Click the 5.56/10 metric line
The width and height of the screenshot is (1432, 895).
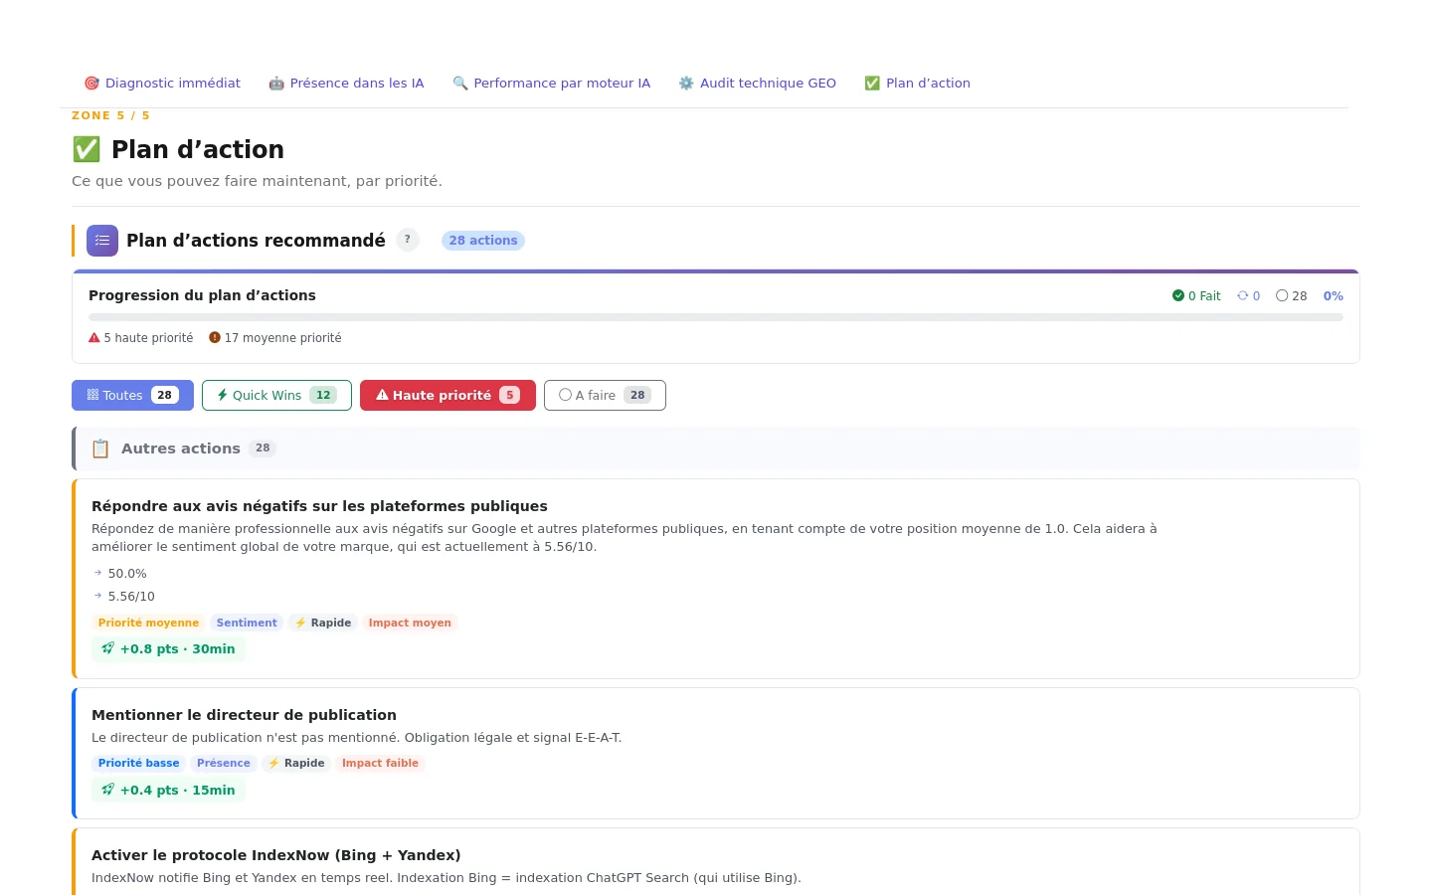(x=131, y=597)
